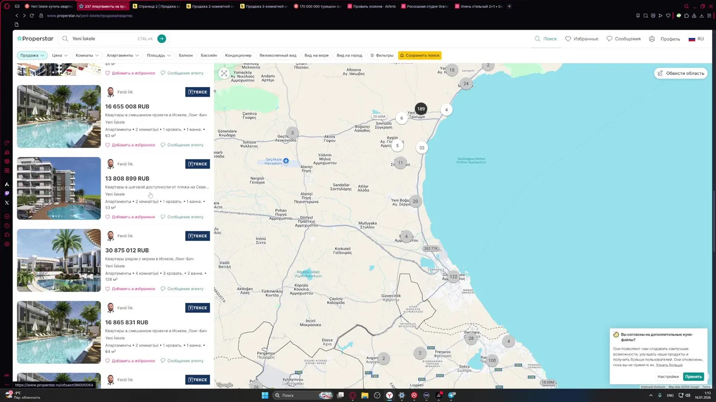The width and height of the screenshot is (716, 402).
Task: Expand the Комнаты filter dropdown
Action: click(87, 55)
